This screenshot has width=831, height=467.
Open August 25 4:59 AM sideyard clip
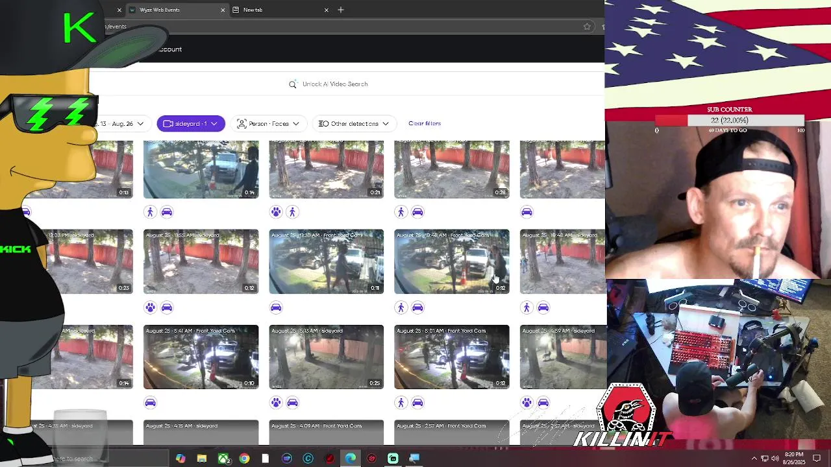pos(562,357)
